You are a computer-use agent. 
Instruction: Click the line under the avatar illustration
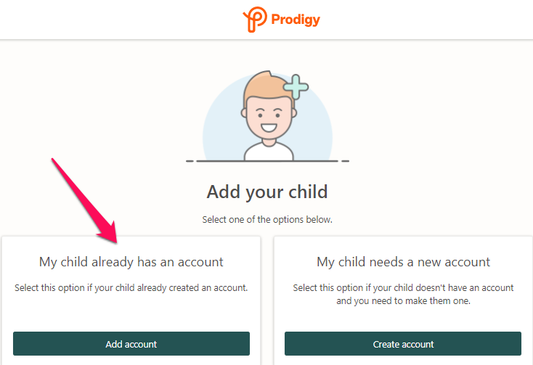click(x=267, y=161)
